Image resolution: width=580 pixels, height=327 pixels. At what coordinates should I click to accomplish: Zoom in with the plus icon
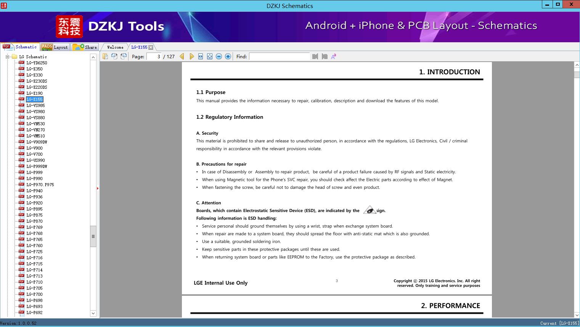[x=228, y=56]
